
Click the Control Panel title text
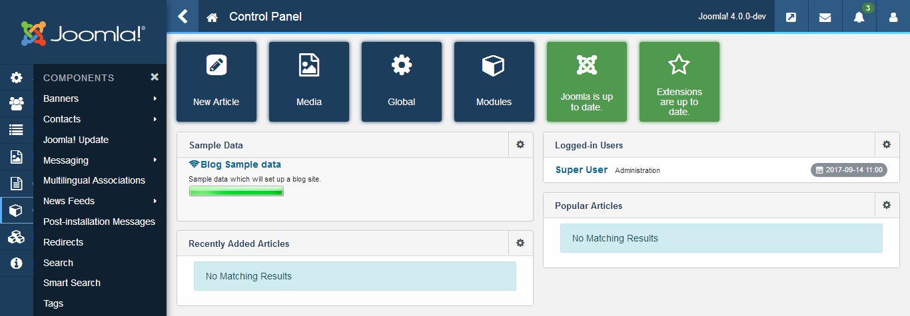(x=265, y=17)
